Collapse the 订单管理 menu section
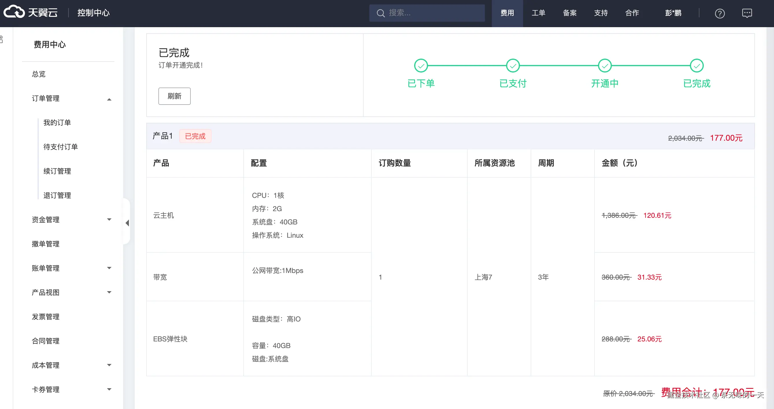 (109, 99)
